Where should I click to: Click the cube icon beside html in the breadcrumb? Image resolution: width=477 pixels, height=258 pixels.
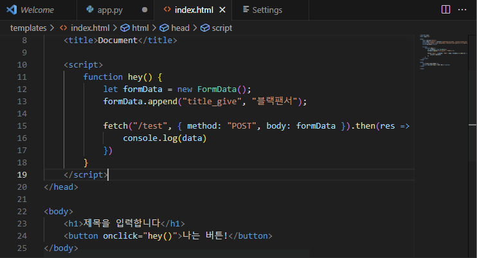click(125, 28)
